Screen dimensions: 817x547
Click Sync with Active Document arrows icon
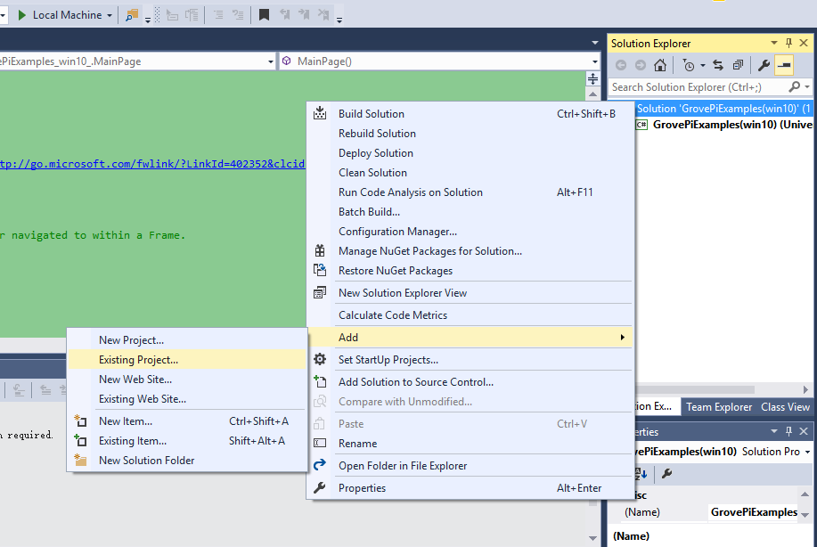[718, 65]
